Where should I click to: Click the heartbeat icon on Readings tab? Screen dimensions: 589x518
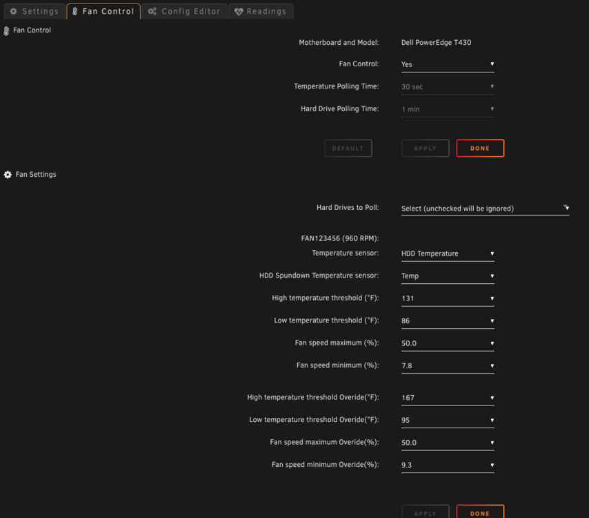[x=239, y=12]
